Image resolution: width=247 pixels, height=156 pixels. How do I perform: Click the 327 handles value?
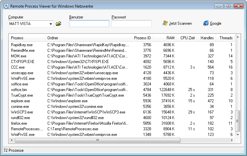(211, 56)
